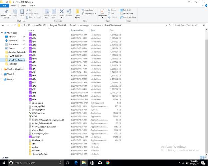Click the History command in ribbon
208x166 pixels.
[112, 17]
